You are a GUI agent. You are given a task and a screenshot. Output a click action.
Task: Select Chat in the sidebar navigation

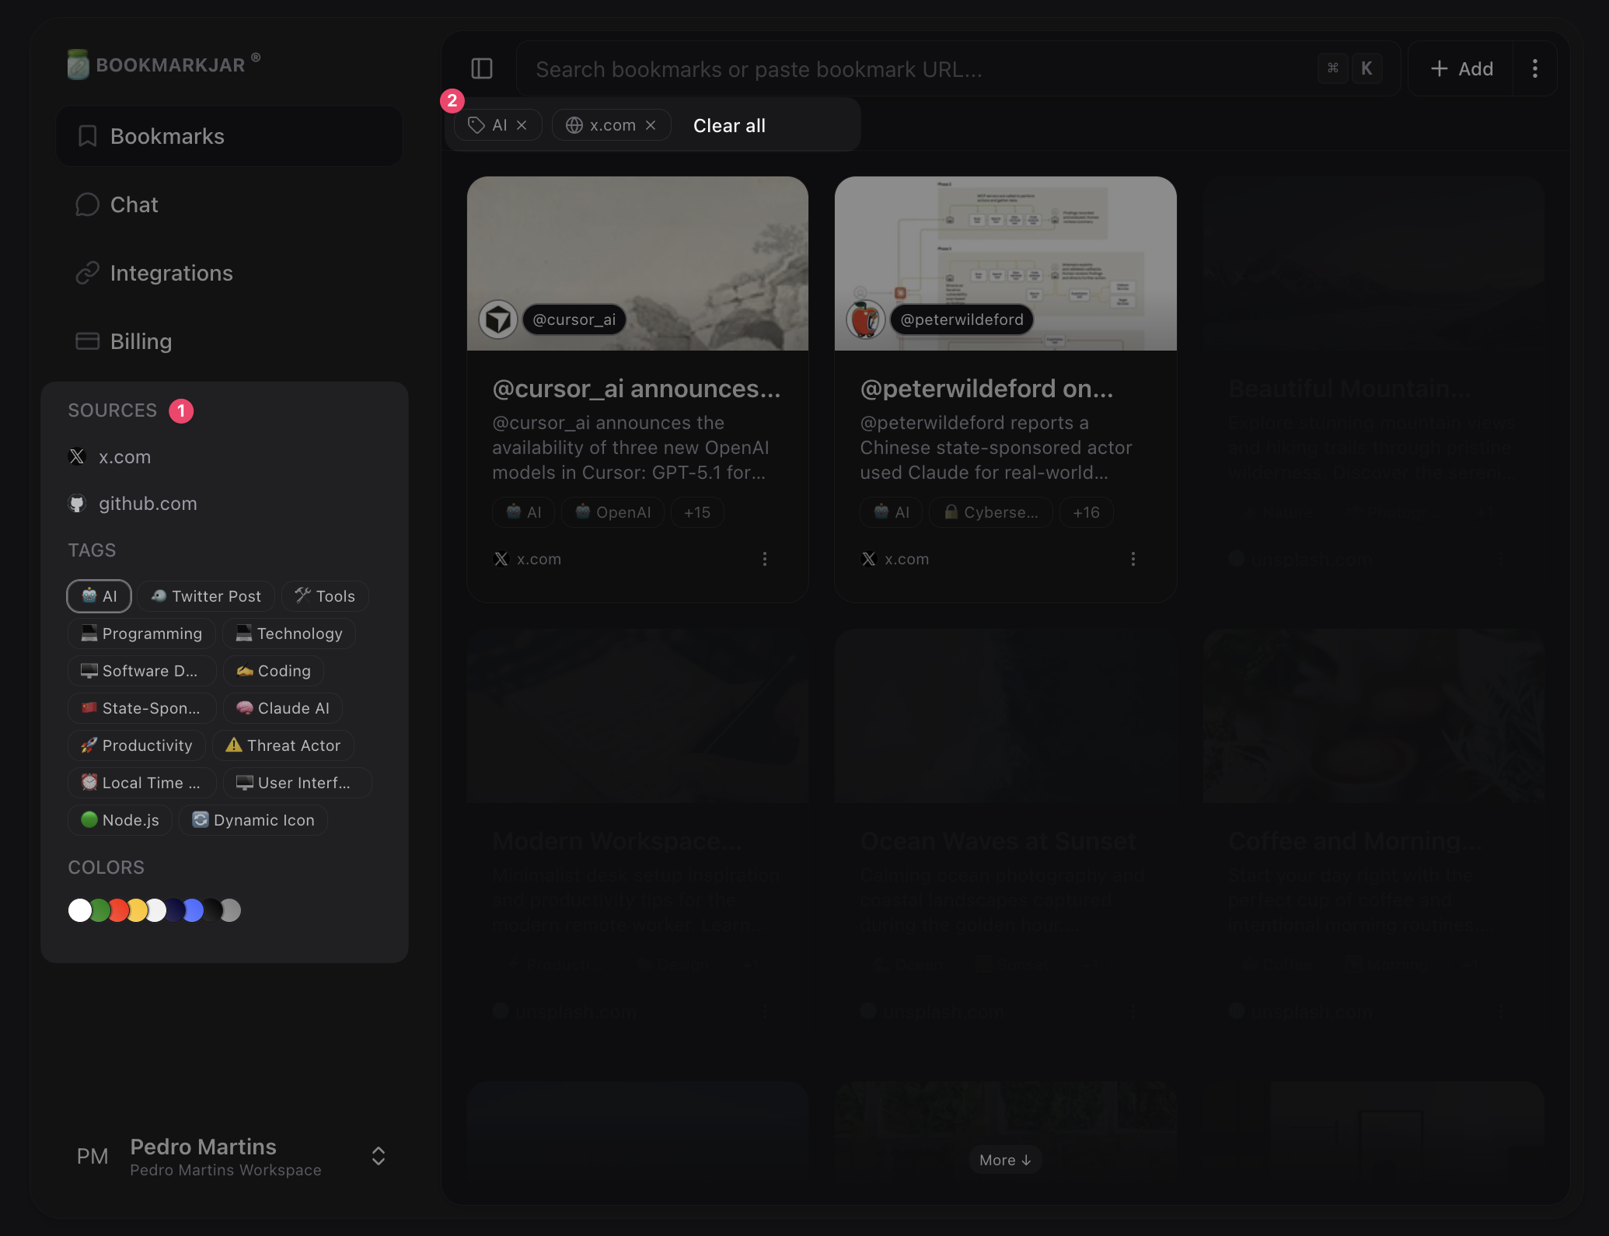tap(134, 204)
